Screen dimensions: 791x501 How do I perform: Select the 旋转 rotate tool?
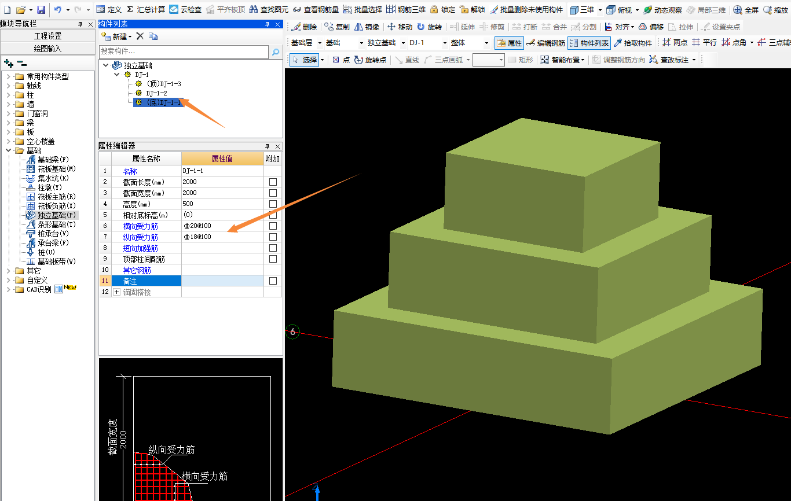(x=429, y=27)
